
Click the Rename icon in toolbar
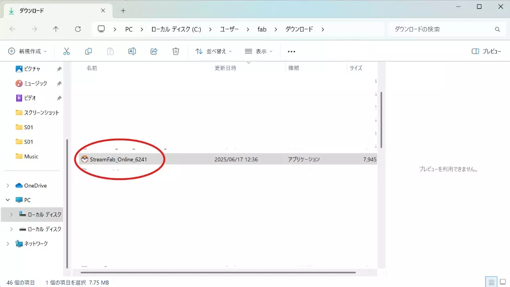point(132,51)
